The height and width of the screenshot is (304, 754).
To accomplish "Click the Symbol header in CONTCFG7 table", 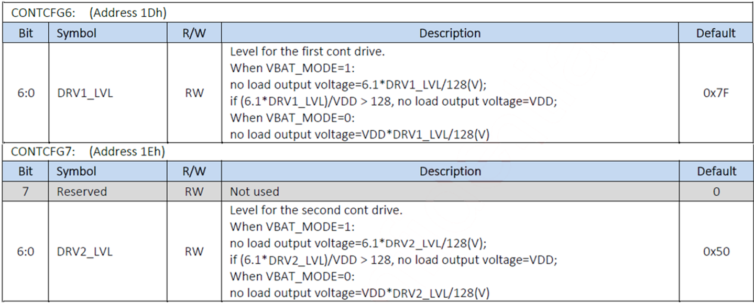I will pos(77,171).
